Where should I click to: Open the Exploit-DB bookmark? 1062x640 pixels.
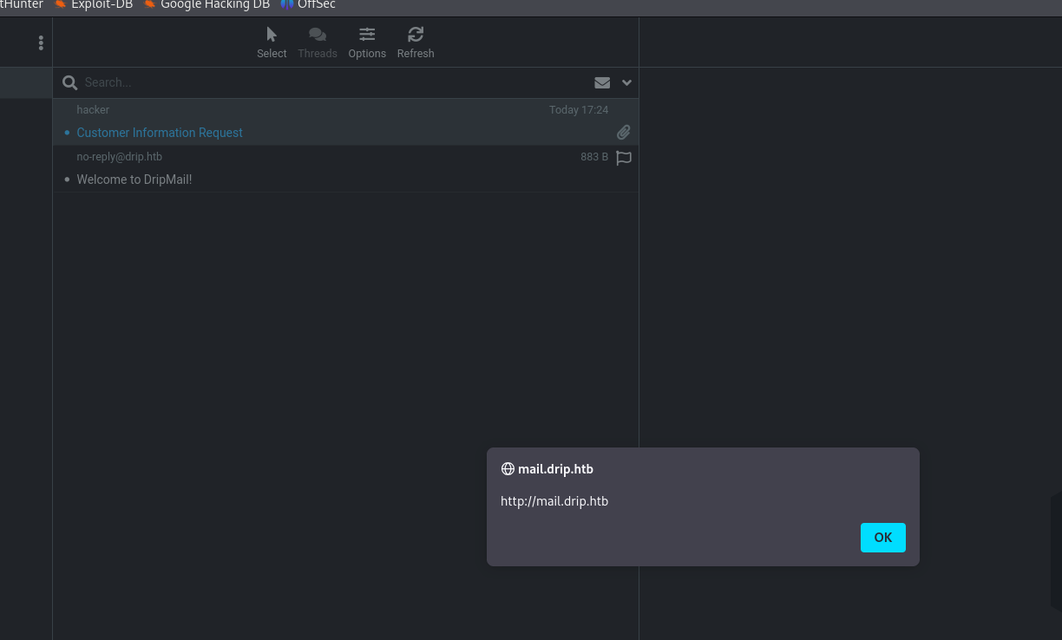tap(94, 4)
